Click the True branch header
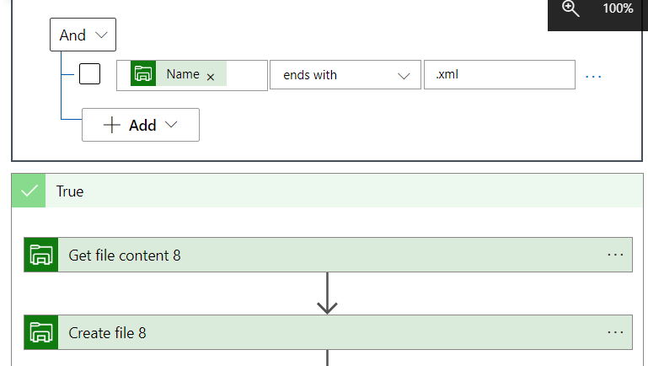The width and height of the screenshot is (648, 366). (327, 191)
